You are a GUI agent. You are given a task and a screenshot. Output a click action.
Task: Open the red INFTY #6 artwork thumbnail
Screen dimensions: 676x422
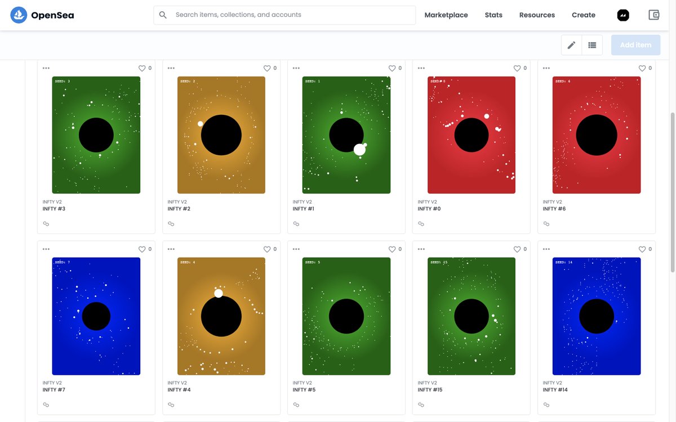pos(597,135)
